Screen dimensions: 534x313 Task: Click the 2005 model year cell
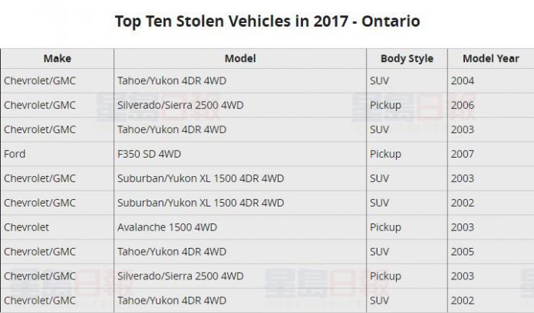(x=491, y=252)
